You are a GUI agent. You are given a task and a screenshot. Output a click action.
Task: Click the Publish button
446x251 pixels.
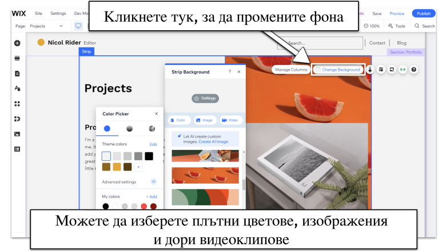point(424,13)
